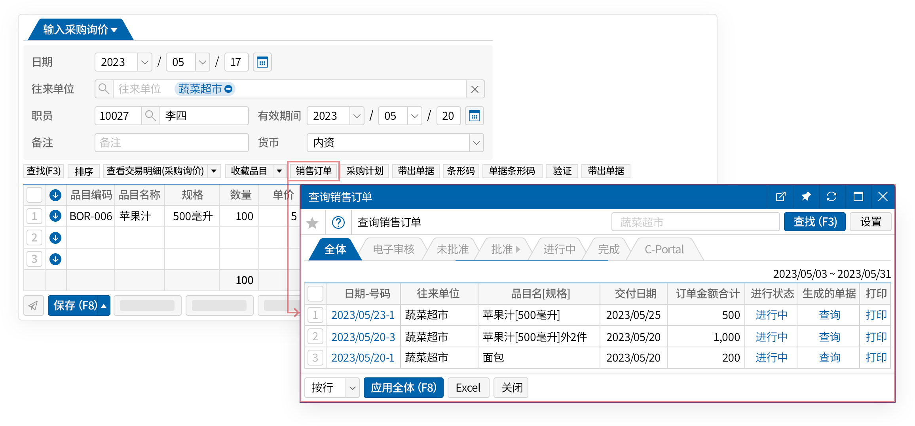Click the 职员 search magnifier icon
The height and width of the screenshot is (426, 915).
[x=150, y=116]
